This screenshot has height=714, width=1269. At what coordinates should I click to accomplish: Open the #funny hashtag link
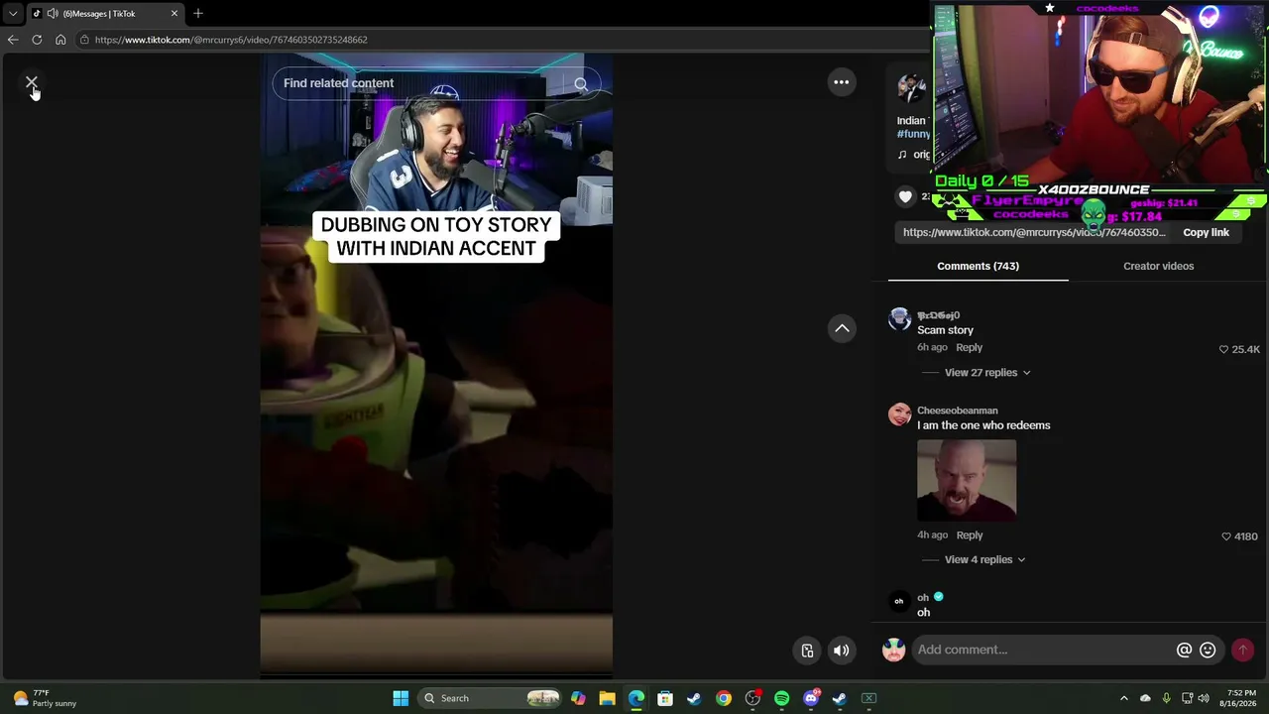(913, 134)
